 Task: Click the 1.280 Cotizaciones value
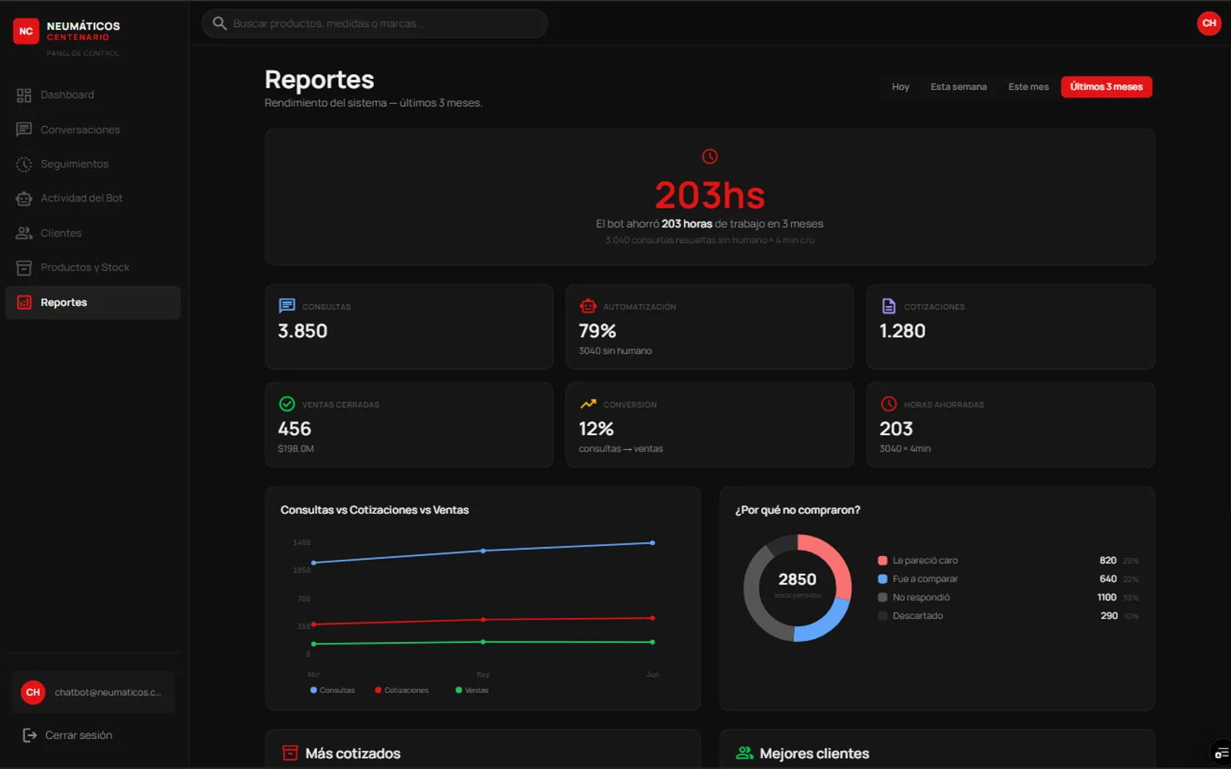(x=902, y=331)
